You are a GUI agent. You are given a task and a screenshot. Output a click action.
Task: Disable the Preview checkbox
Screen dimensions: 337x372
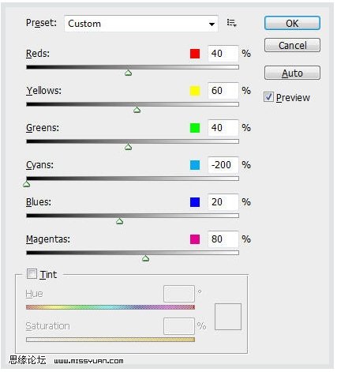coord(268,97)
